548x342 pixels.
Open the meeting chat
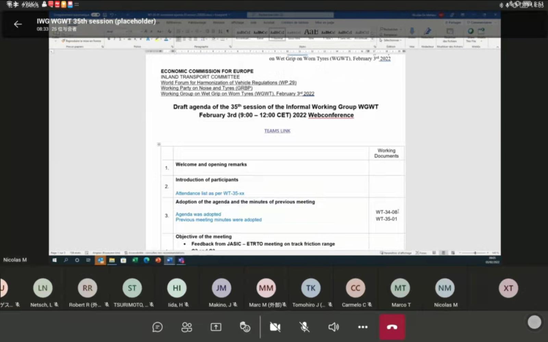tap(157, 327)
